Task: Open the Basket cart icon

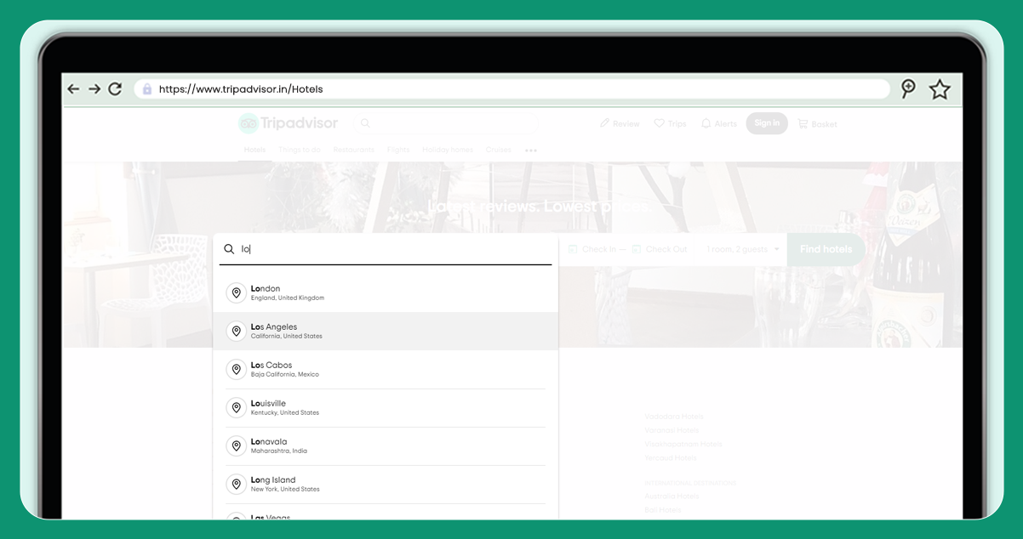Action: pyautogui.click(x=802, y=124)
